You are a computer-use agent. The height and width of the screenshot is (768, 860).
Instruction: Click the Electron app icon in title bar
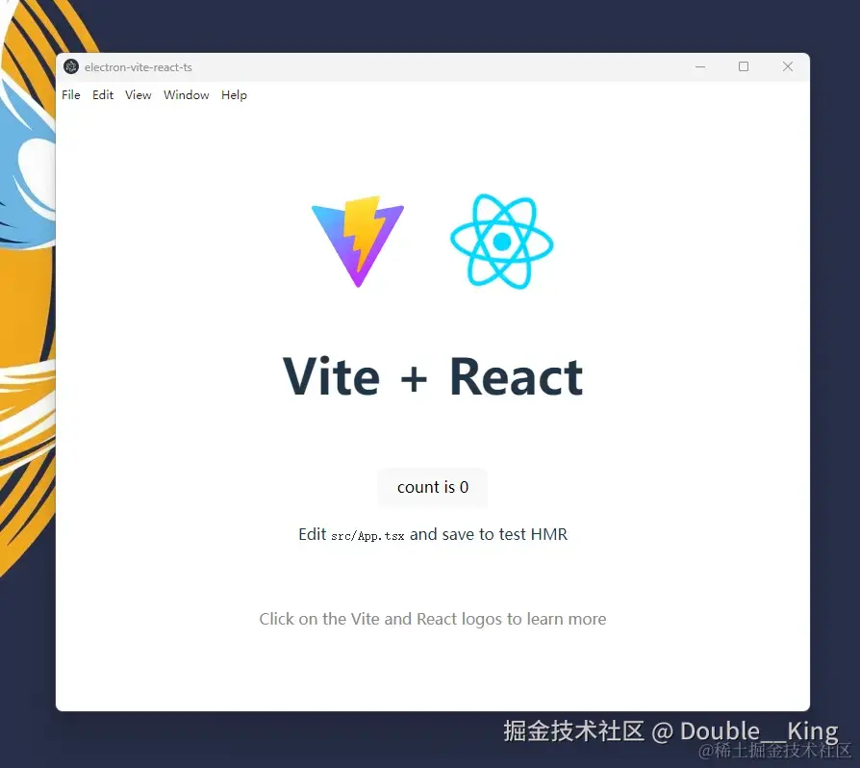pyautogui.click(x=71, y=67)
